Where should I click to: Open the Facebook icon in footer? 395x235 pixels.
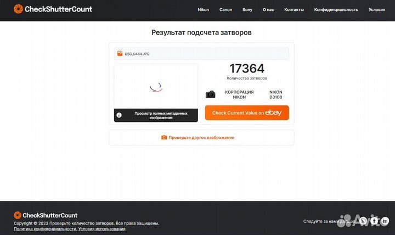pos(374,221)
